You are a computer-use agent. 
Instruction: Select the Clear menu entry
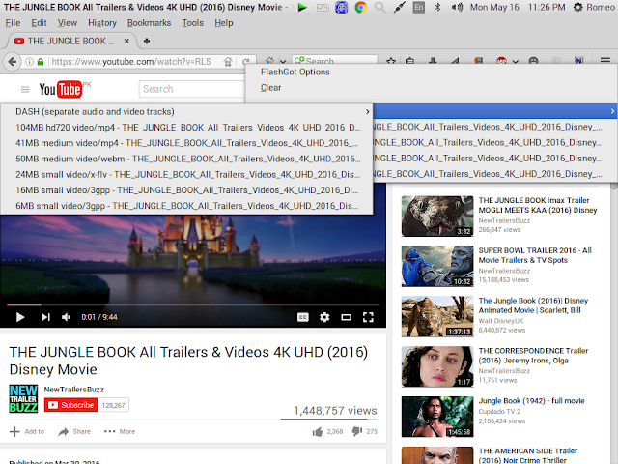click(270, 88)
